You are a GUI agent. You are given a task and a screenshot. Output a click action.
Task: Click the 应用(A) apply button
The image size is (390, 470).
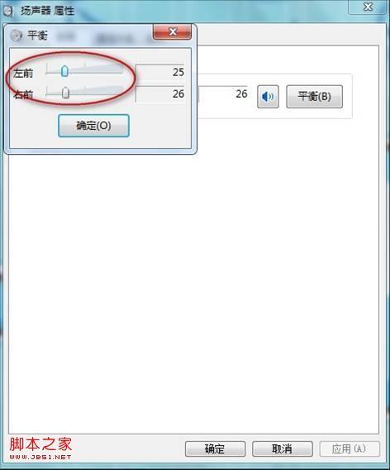click(350, 448)
